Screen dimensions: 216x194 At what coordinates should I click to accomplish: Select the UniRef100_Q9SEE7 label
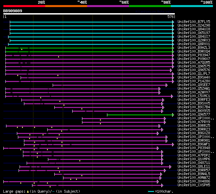click(194, 85)
